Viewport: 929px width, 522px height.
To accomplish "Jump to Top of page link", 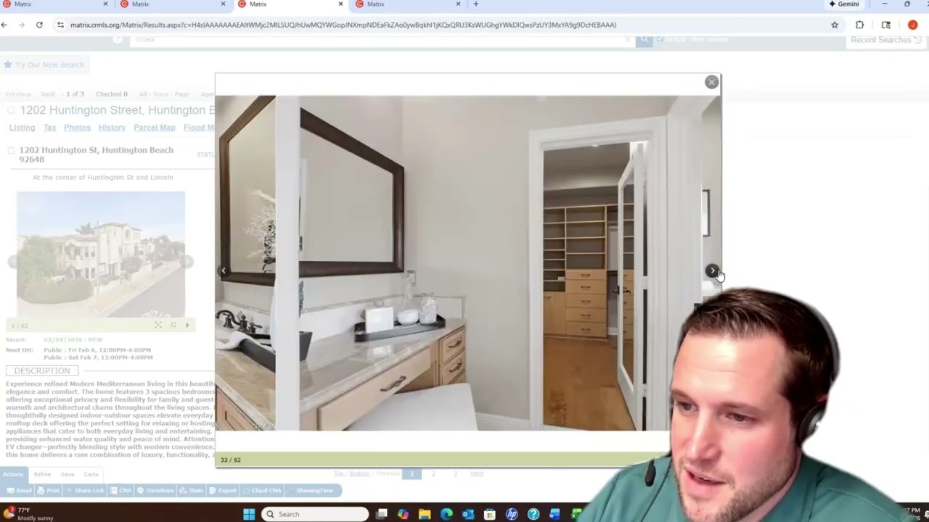I will pyautogui.click(x=338, y=473).
